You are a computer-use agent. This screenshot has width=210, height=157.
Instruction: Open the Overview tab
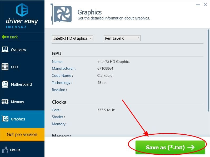click(x=18, y=50)
